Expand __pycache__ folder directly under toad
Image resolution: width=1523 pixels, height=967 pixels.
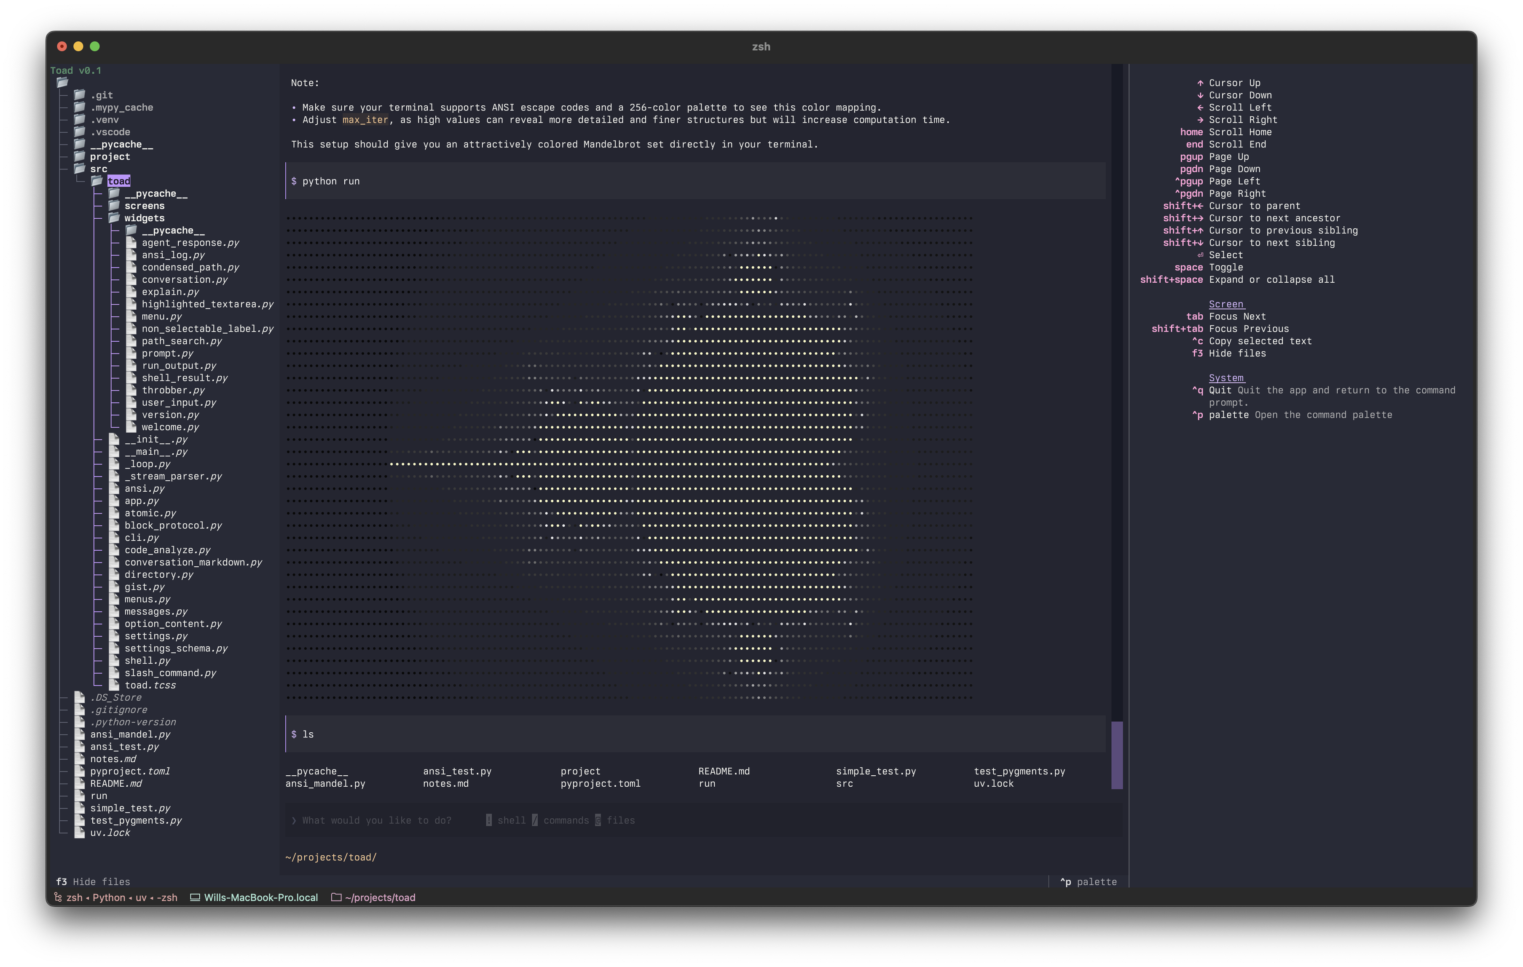tap(114, 193)
